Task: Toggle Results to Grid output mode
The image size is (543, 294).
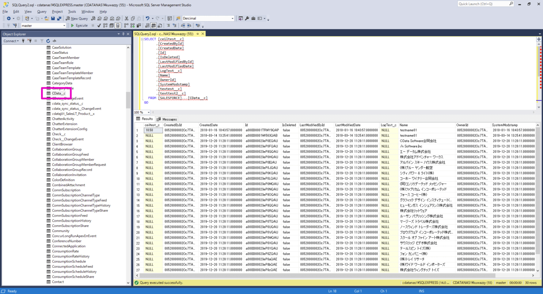Action: [x=154, y=25]
